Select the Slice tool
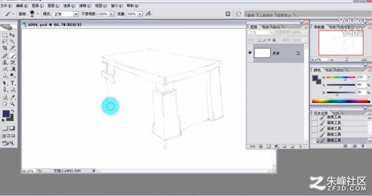 [x=12, y=48]
